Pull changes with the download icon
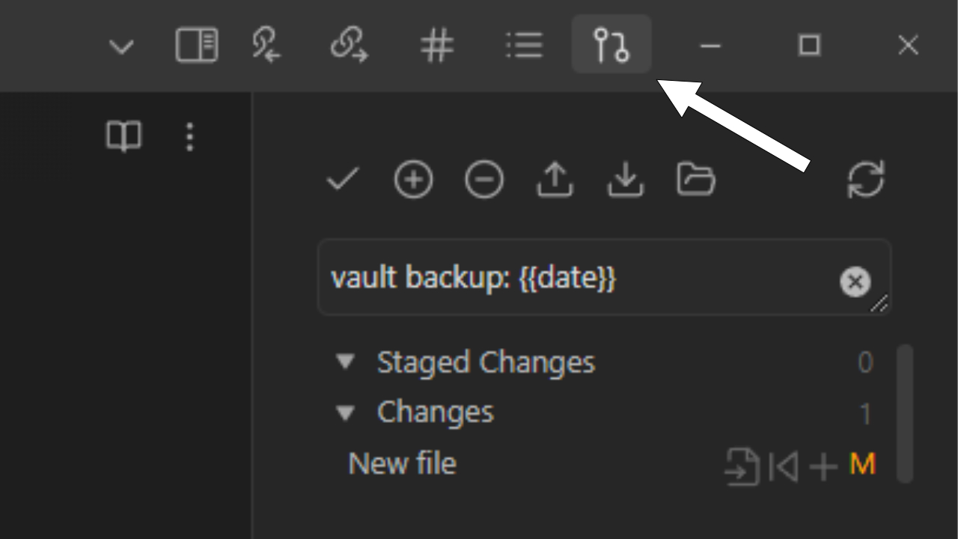This screenshot has height=539, width=958. click(x=625, y=180)
